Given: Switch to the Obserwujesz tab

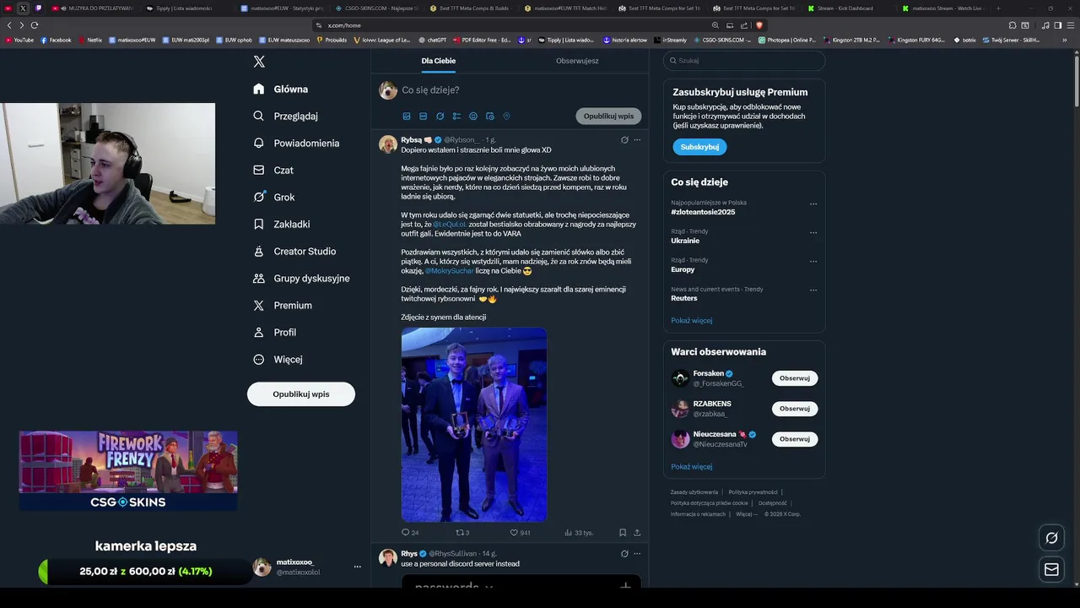Looking at the screenshot, I should [577, 61].
